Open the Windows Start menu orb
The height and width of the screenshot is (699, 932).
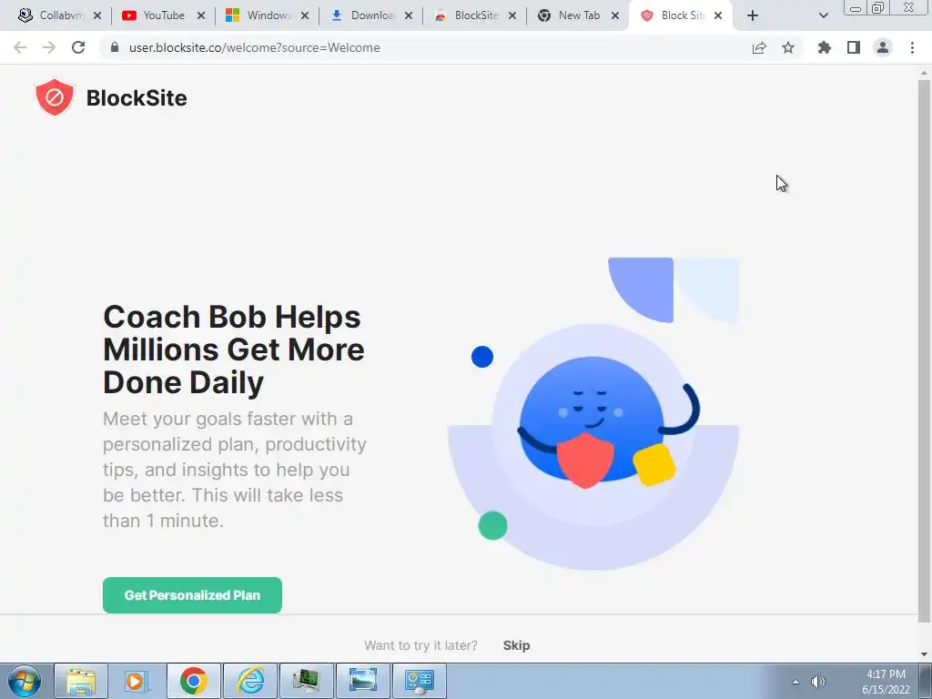point(25,681)
